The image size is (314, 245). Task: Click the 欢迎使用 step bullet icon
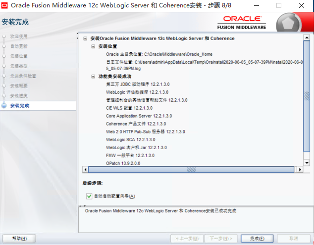[4, 37]
